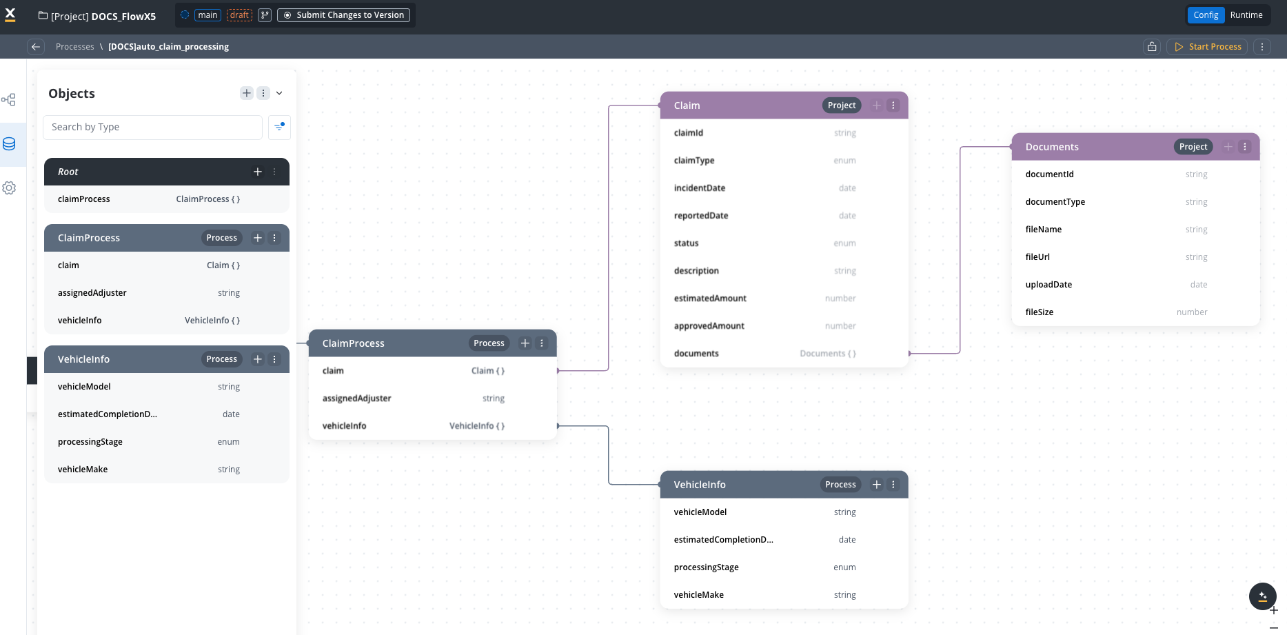This screenshot has width=1287, height=635.
Task: Select documents attribute in Claim node
Action: tap(784, 354)
